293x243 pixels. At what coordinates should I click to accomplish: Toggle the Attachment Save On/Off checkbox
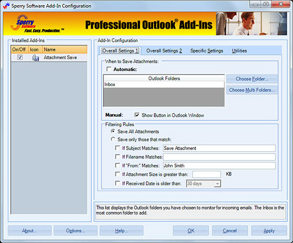pos(20,58)
